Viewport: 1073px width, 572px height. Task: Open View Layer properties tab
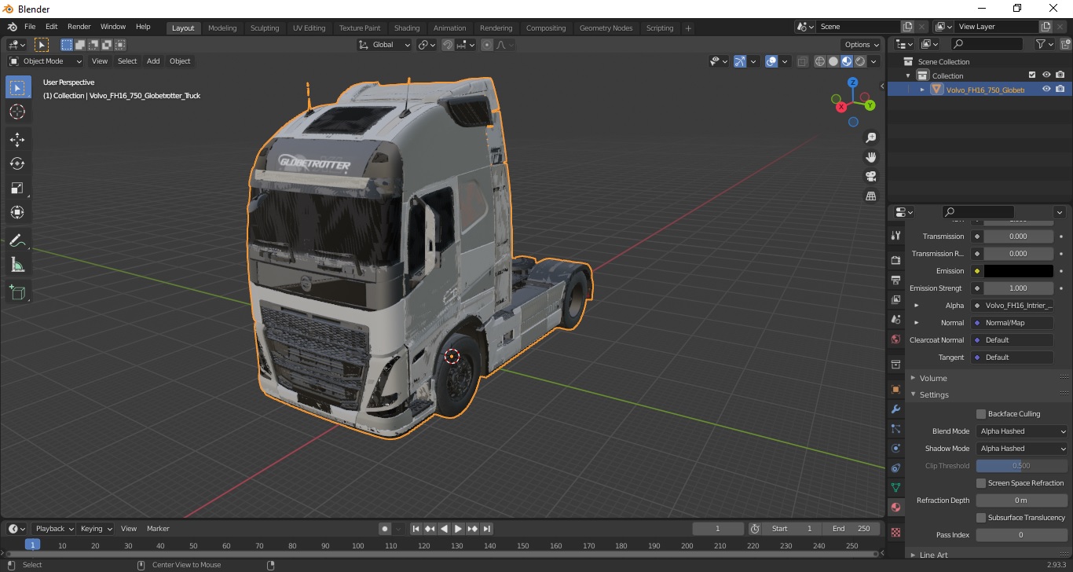(x=895, y=300)
